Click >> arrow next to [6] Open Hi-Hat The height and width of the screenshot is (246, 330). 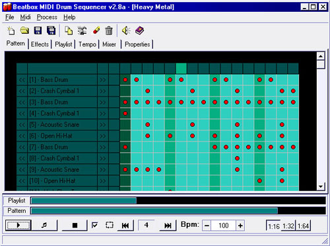tap(103, 136)
